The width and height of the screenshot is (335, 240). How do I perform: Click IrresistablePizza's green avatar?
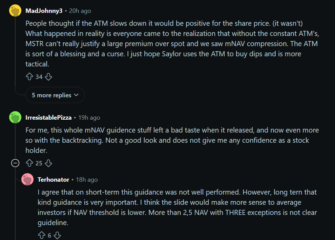(15, 118)
